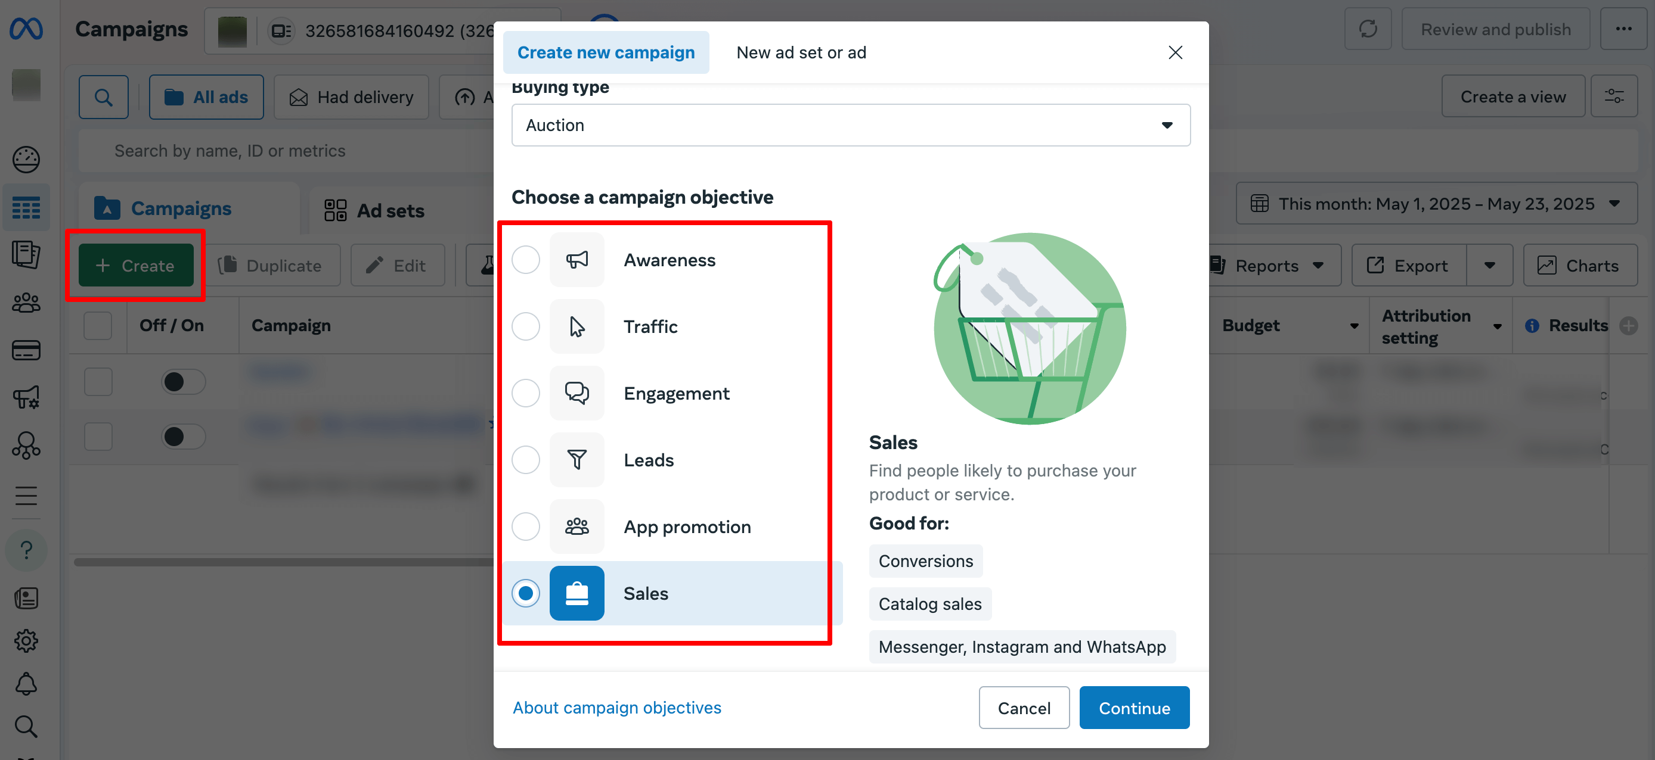
Task: Open automated ads settings megaphone icon
Action: (26, 397)
